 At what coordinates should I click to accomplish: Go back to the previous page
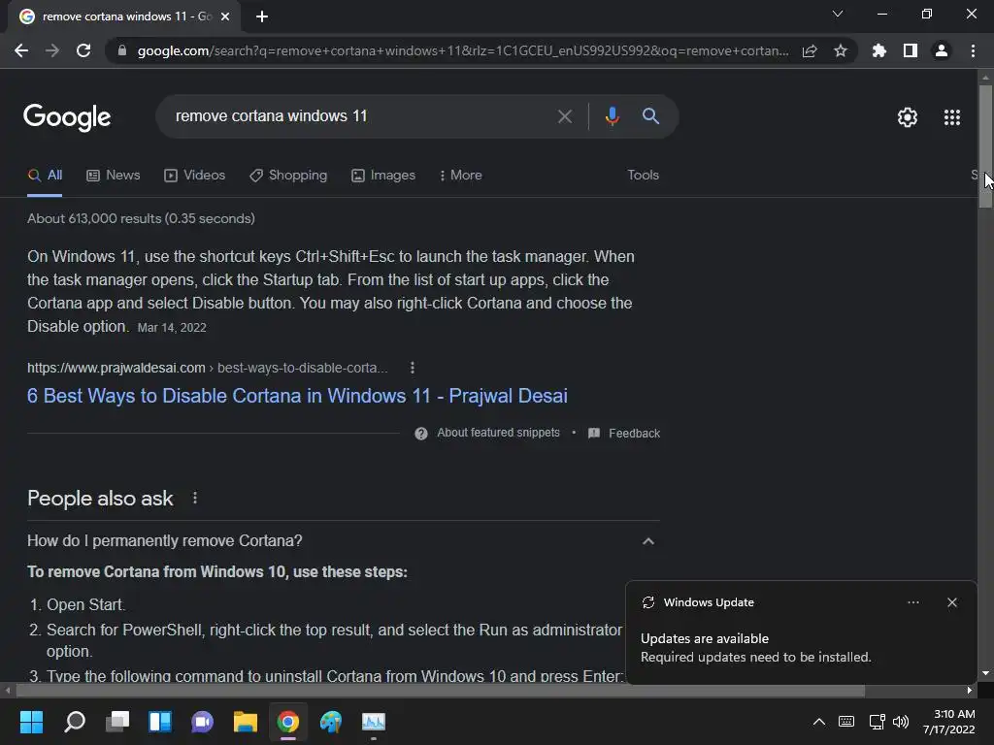21,50
